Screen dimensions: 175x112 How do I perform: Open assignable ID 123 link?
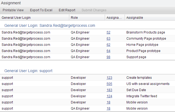[109, 78]
